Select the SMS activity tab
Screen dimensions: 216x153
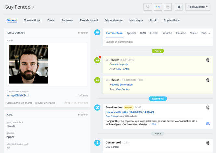pyautogui.click(x=143, y=33)
